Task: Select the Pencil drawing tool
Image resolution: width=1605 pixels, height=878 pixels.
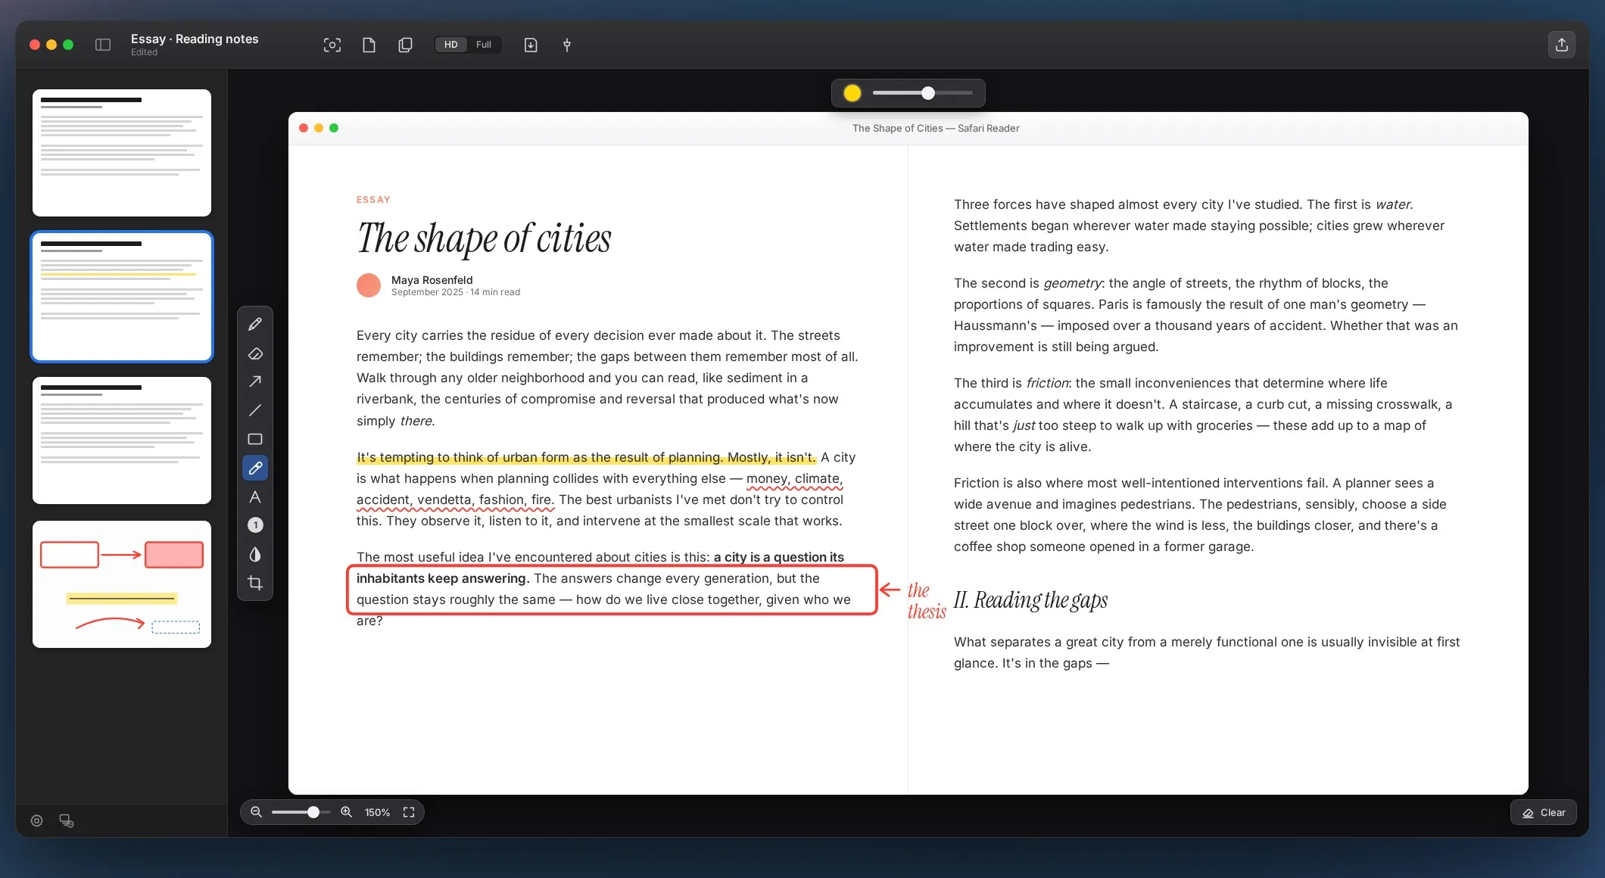Action: (x=255, y=324)
